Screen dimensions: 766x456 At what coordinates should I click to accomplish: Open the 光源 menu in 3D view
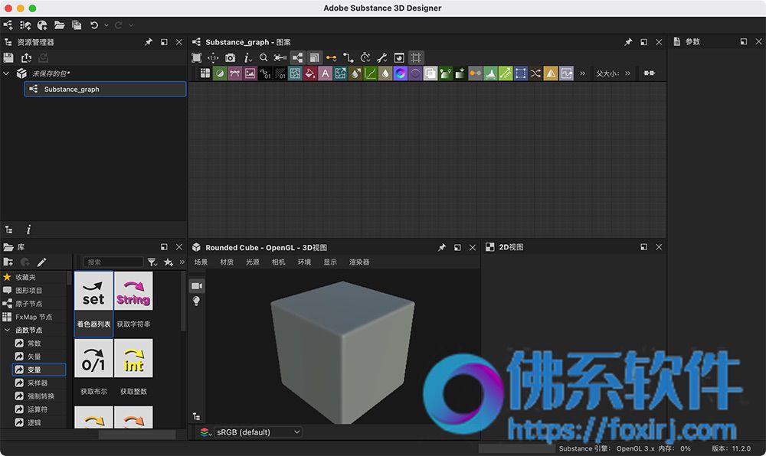pyautogui.click(x=253, y=262)
